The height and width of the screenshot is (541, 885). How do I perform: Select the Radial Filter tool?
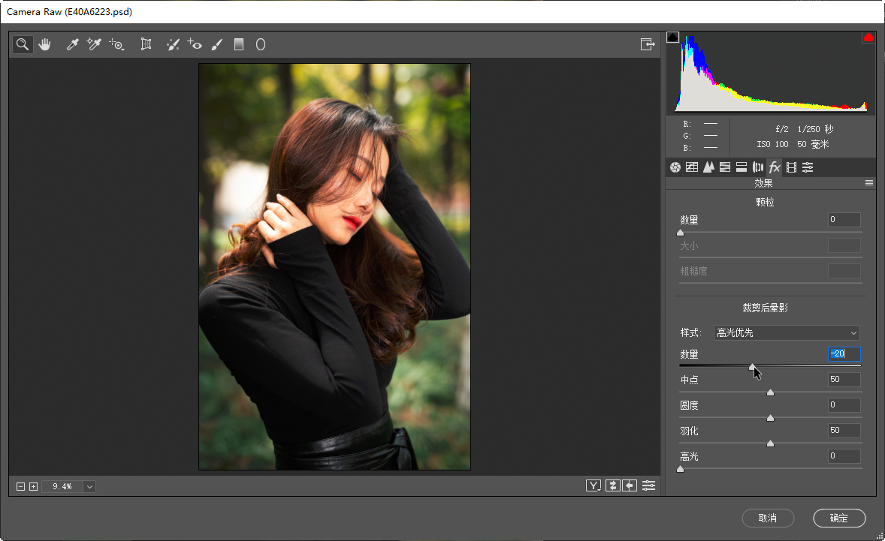pyautogui.click(x=261, y=45)
